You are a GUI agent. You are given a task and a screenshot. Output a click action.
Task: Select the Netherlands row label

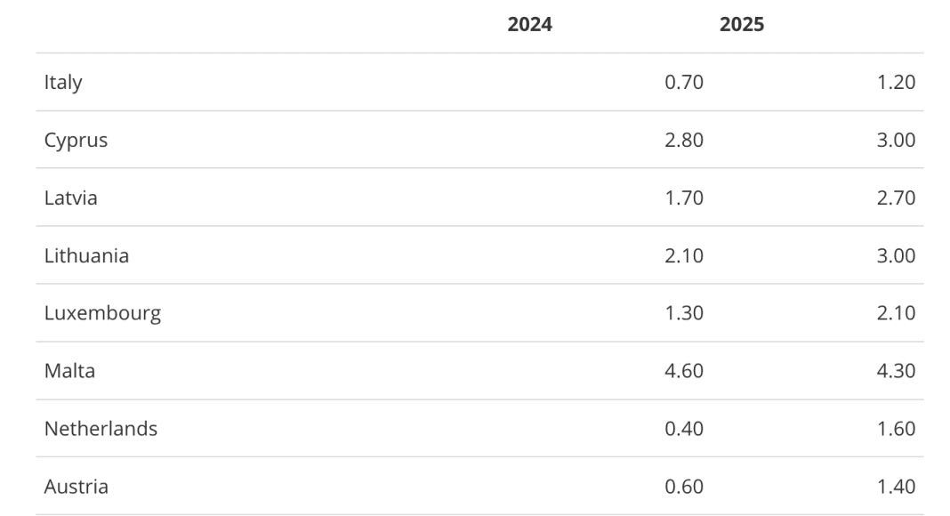click(101, 429)
